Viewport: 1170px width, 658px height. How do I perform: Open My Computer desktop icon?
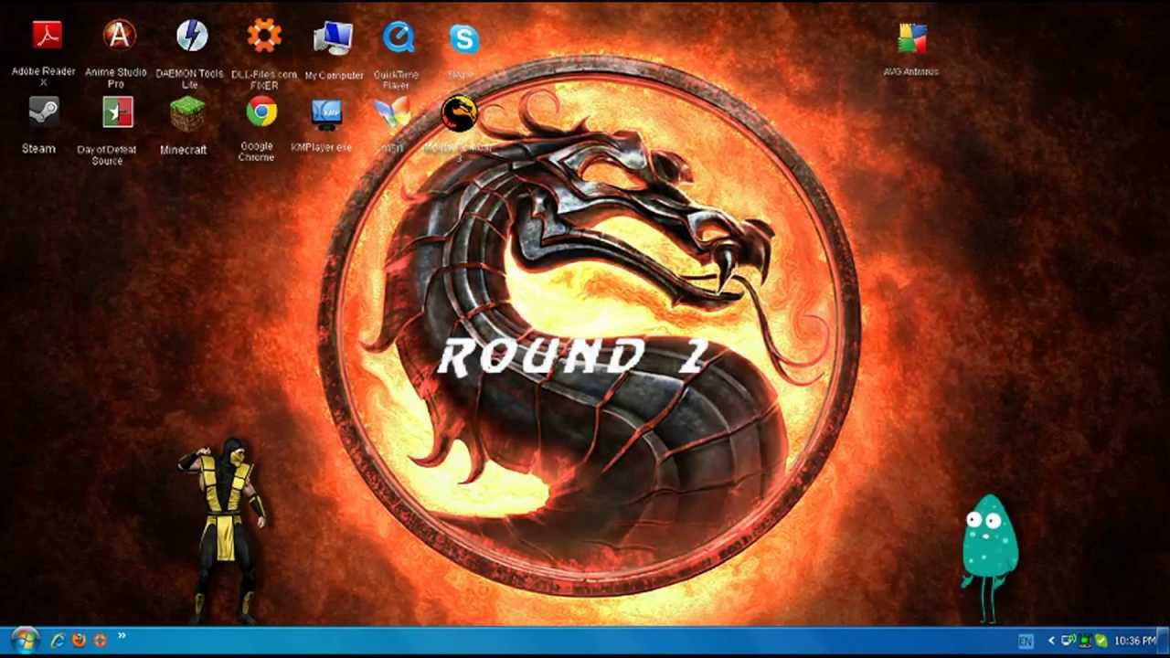333,40
